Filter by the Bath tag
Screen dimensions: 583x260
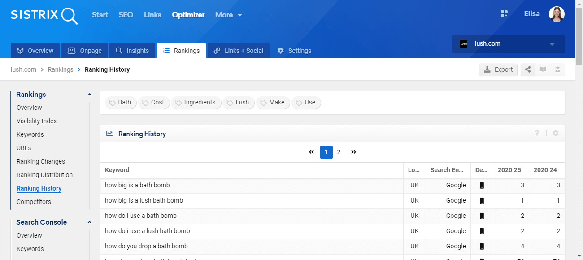[x=120, y=103]
